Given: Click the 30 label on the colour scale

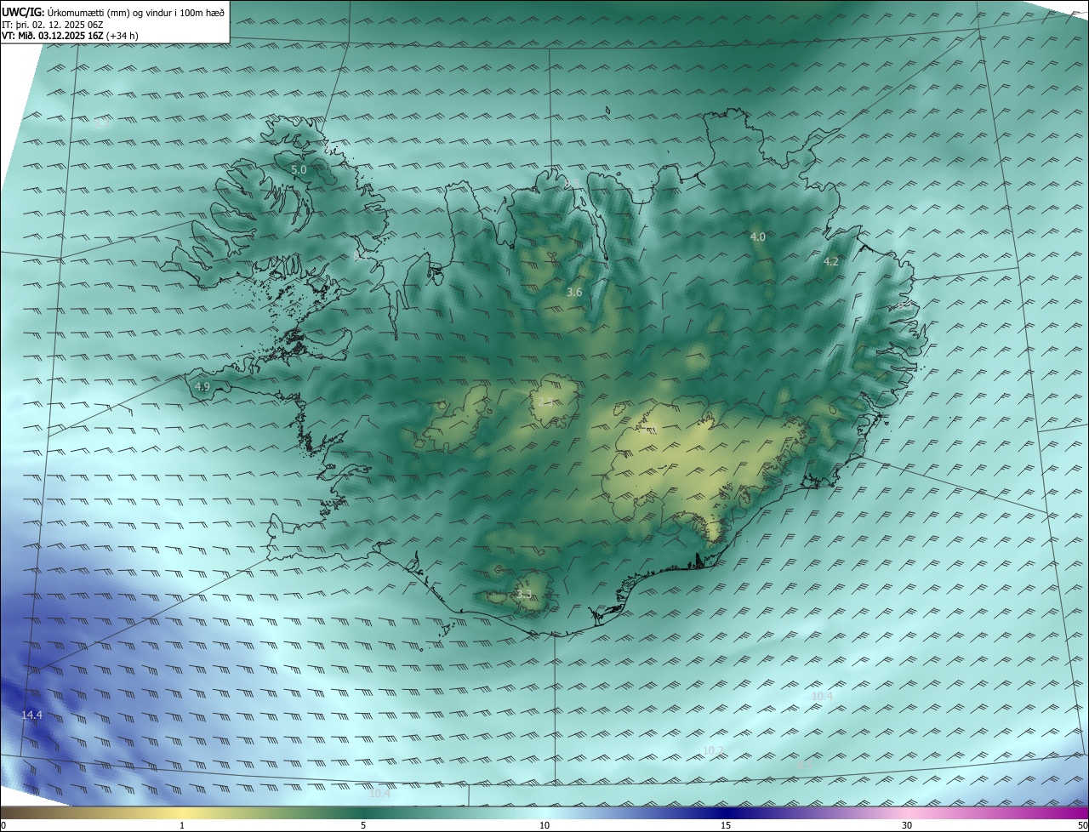Looking at the screenshot, I should point(907,825).
